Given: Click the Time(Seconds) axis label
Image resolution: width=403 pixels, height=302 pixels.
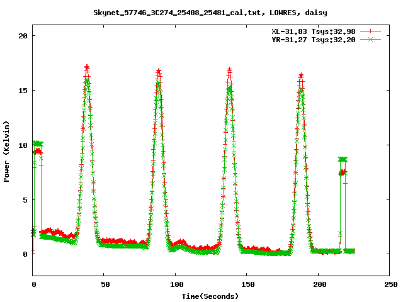Looking at the screenshot, I should 210,296.
